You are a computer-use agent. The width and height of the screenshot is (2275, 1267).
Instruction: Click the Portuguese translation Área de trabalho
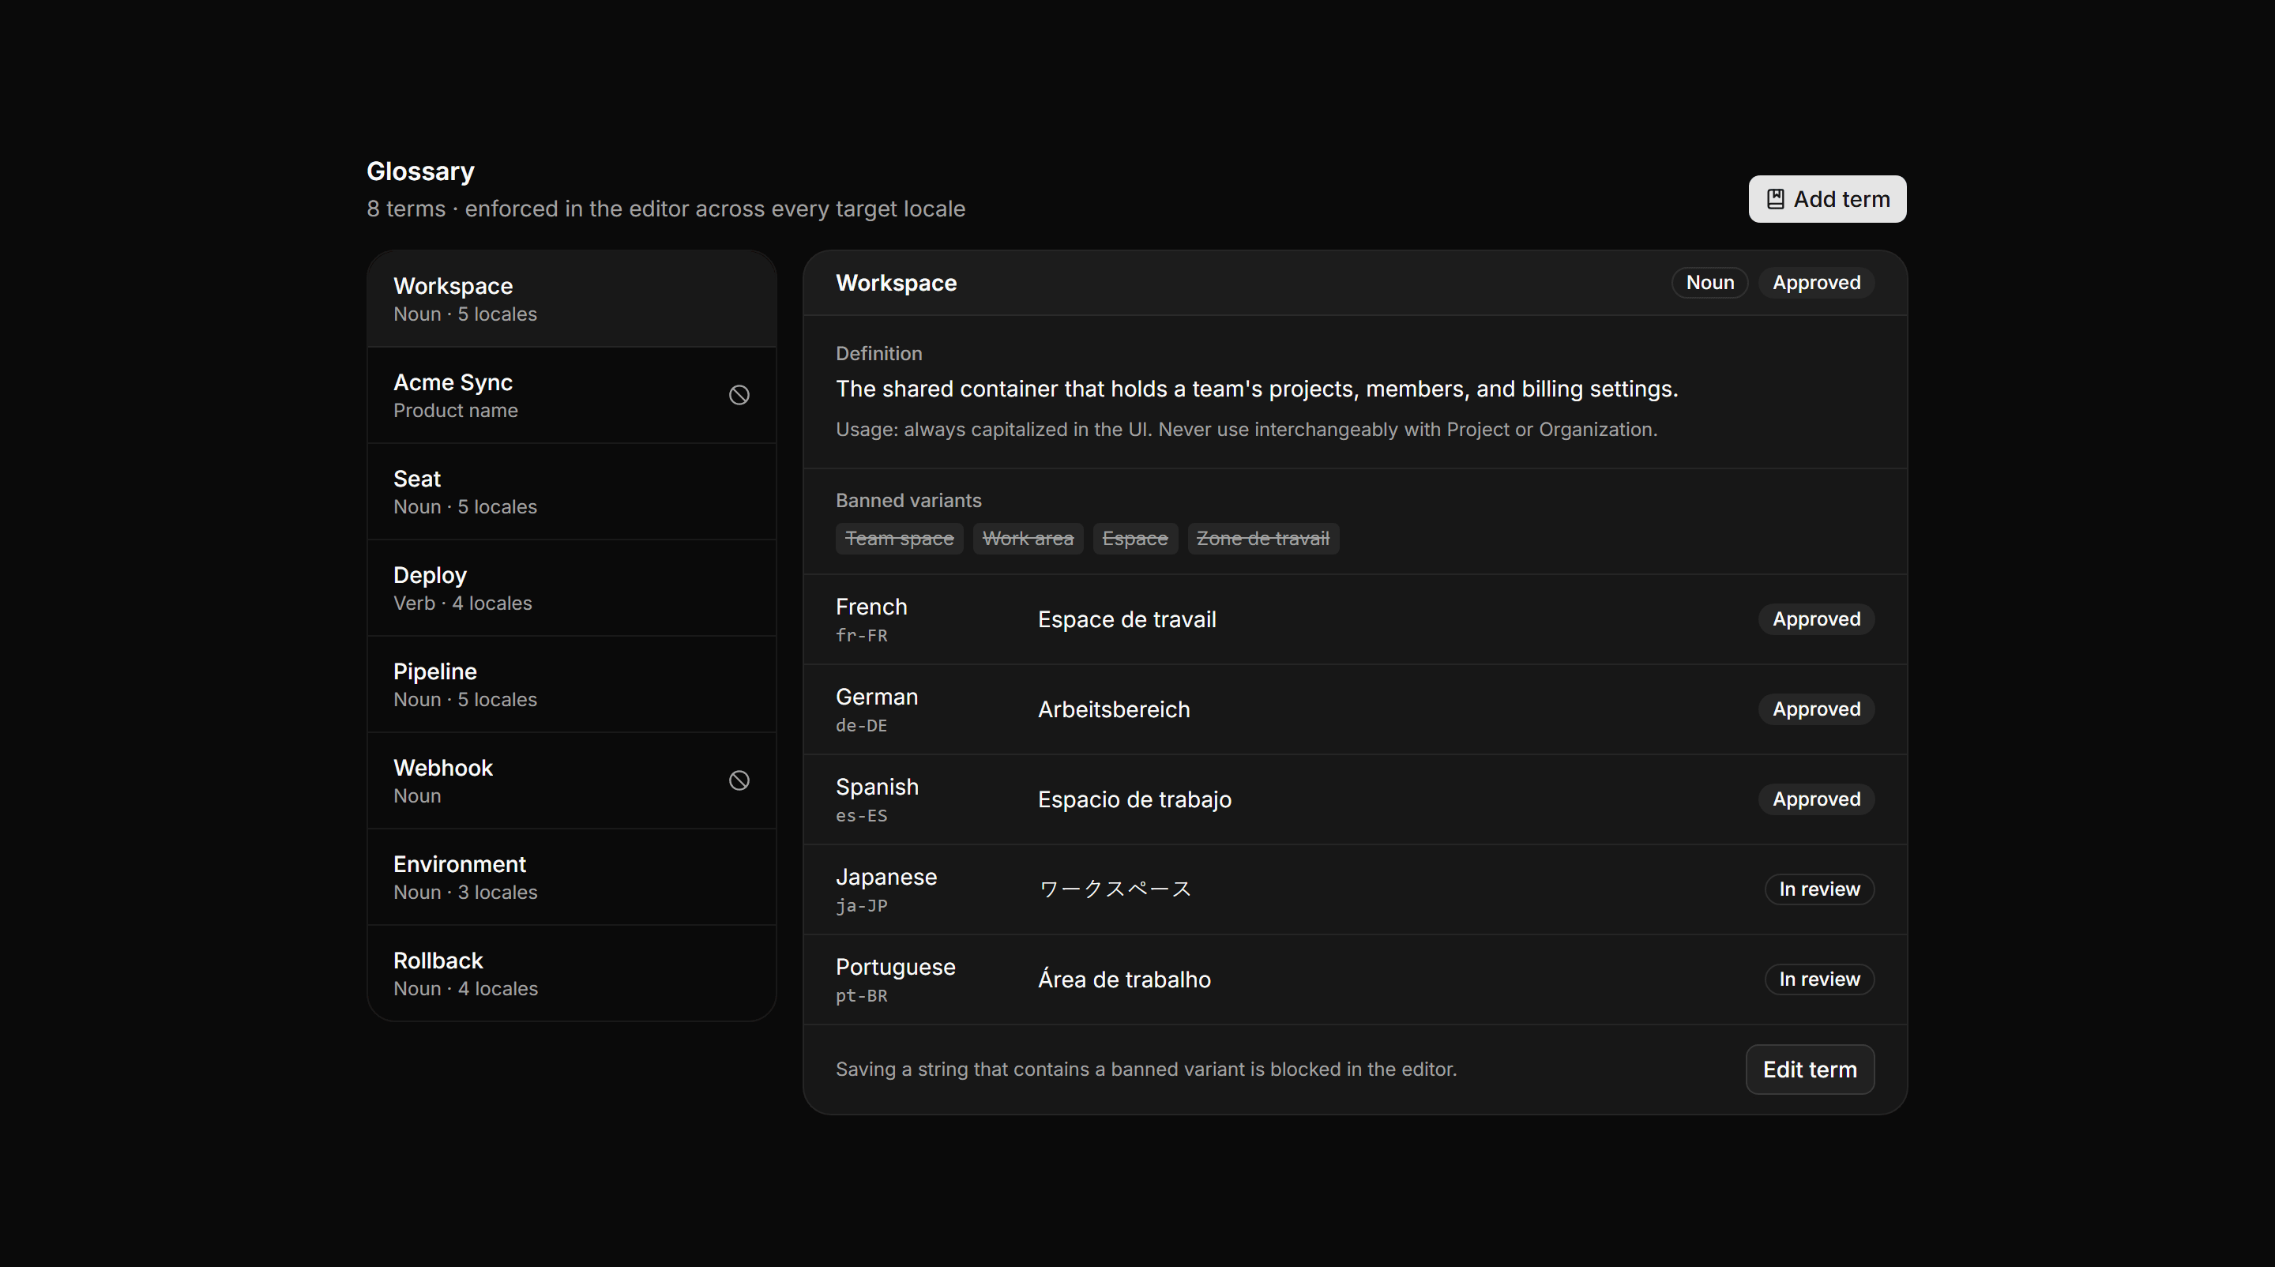pos(1124,979)
